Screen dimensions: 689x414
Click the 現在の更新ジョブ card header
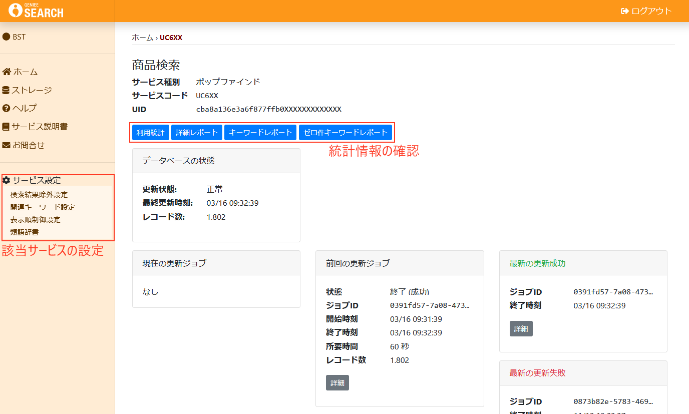[x=216, y=263]
